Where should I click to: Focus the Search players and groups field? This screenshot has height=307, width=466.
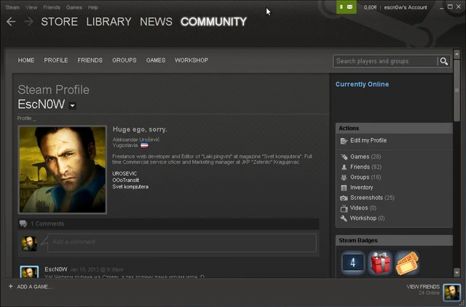385,61
